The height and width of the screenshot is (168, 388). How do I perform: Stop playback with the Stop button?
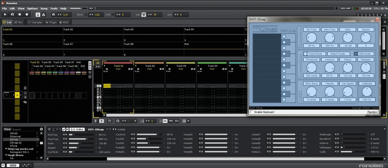19,14
